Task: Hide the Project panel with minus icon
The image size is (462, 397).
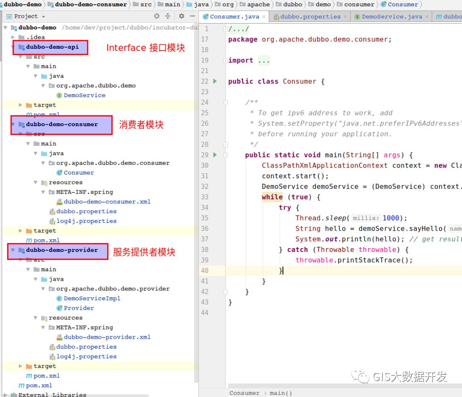Action: click(x=192, y=16)
